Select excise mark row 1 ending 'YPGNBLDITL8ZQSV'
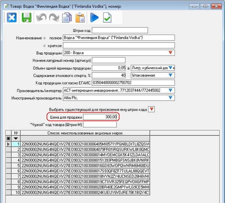This screenshot has height=203, width=225. pos(85,144)
